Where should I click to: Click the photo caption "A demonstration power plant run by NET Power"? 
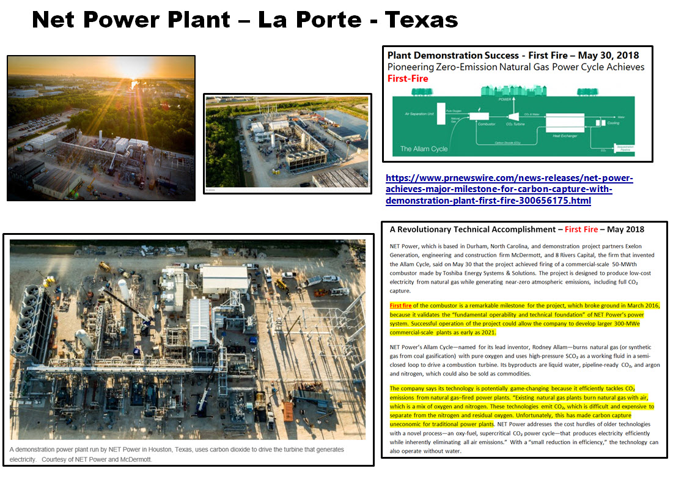177,454
